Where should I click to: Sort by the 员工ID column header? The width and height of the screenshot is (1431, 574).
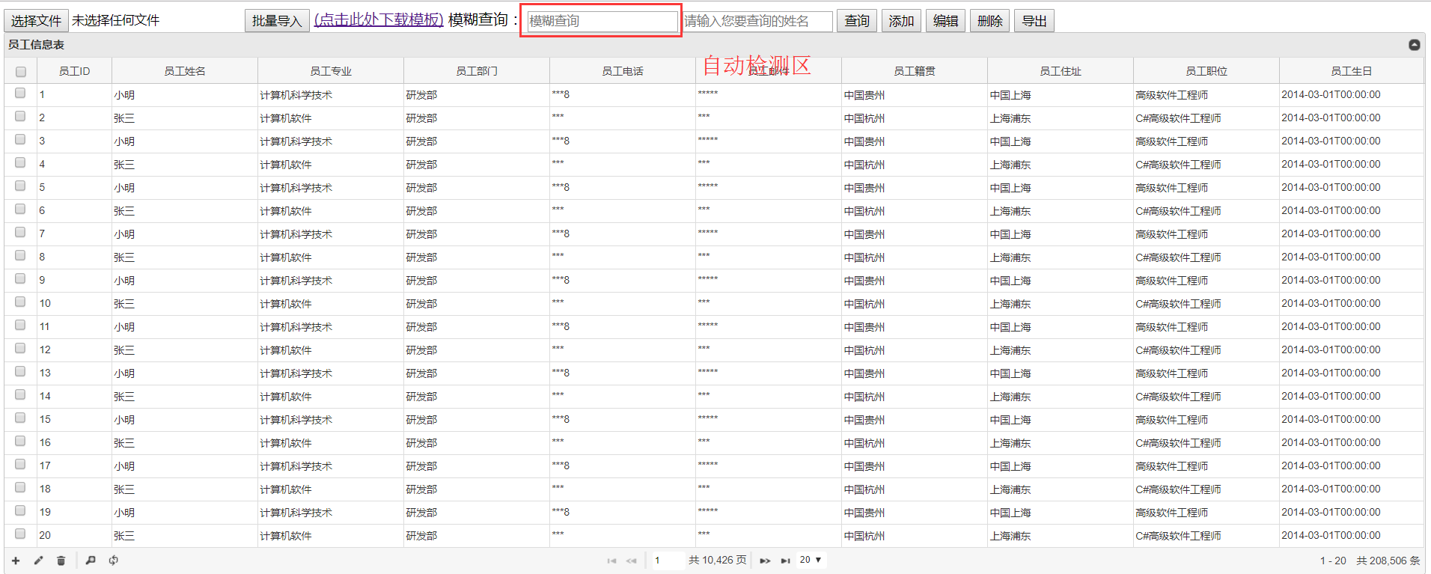click(74, 71)
